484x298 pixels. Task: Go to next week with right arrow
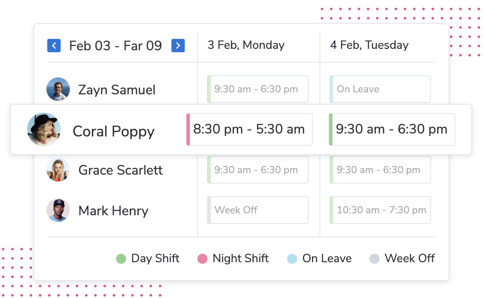click(178, 46)
